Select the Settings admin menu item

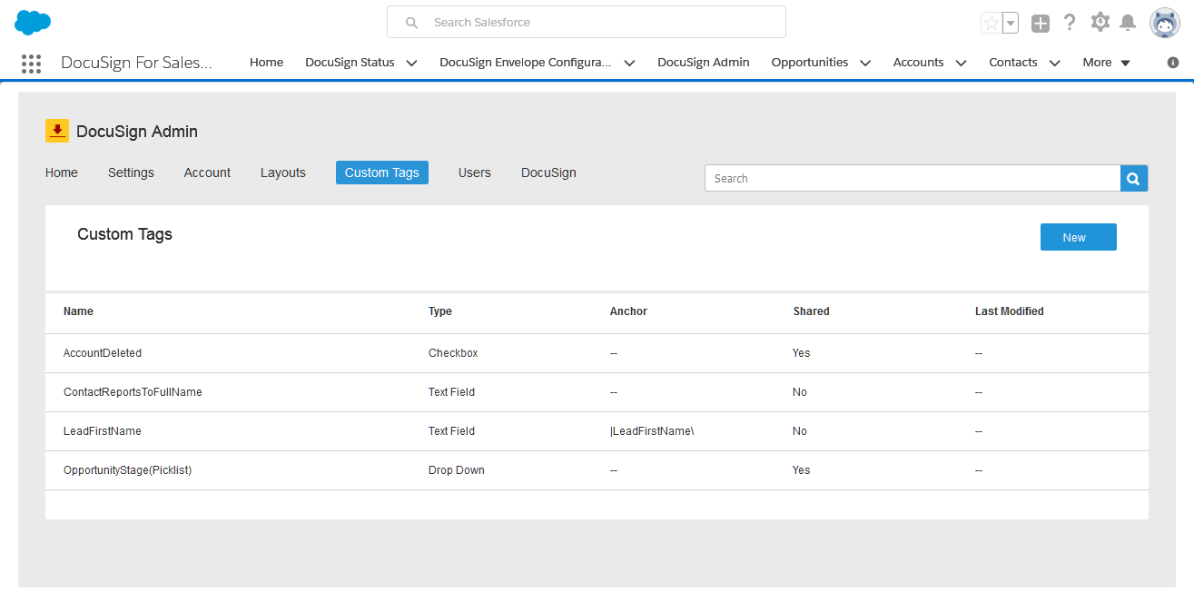tap(131, 173)
